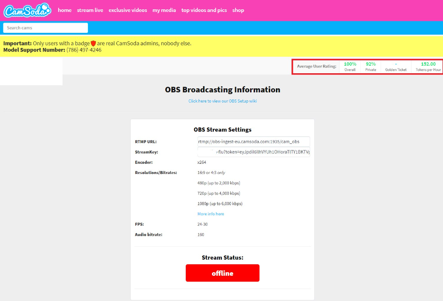Click the 16:9 or 4:3 only text
This screenshot has width=443, height=301.
tap(211, 173)
